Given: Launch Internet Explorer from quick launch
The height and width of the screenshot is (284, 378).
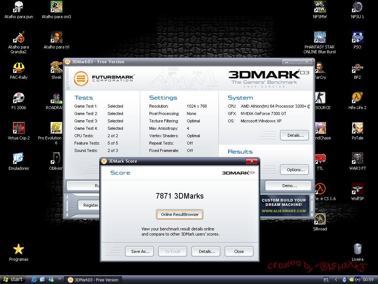Looking at the screenshot, I should 34,280.
